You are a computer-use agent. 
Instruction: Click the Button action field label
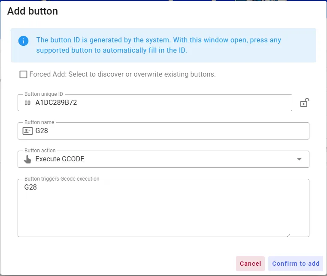[40, 151]
